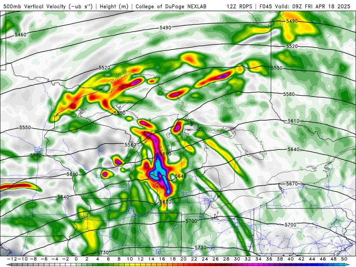
Task: Click the 50 color scale label
Action: 344,259
